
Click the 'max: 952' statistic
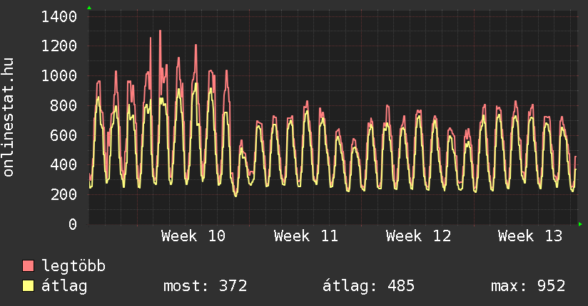[528, 287]
